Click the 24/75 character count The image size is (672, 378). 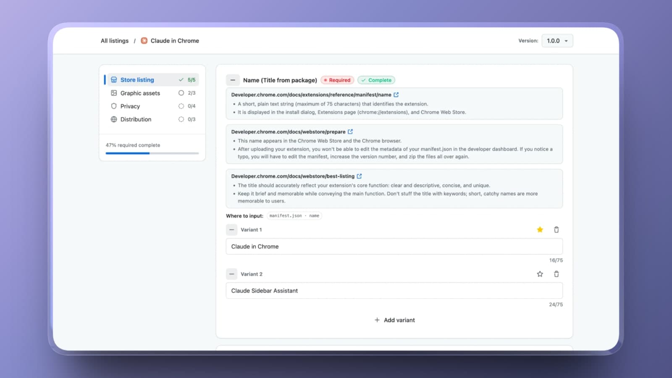click(x=556, y=304)
